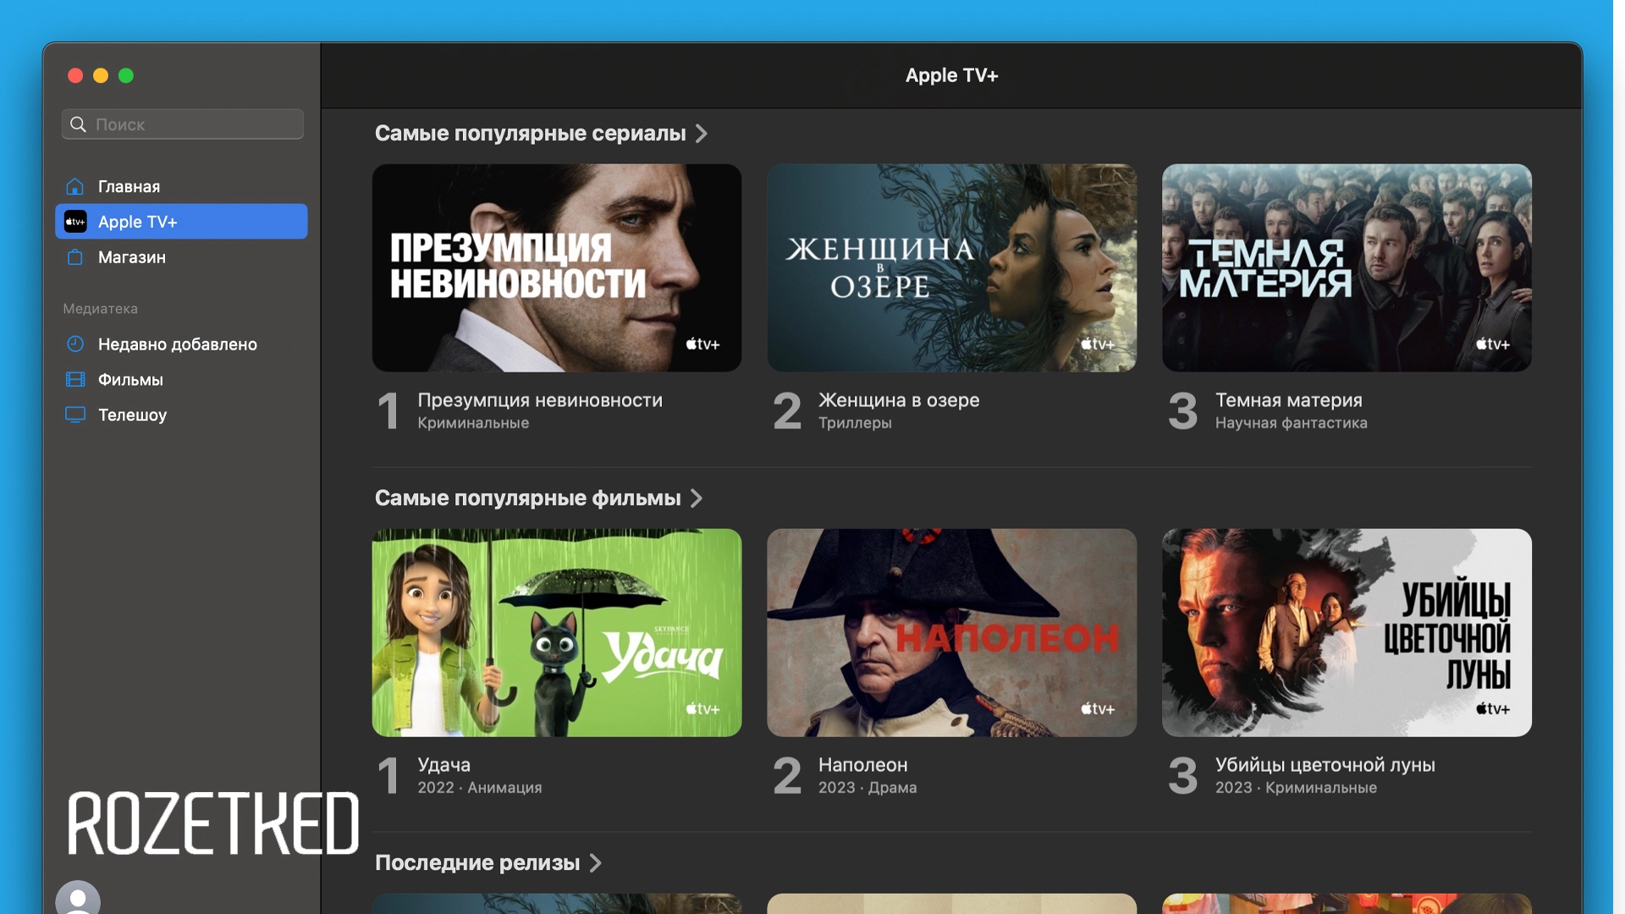
Task: Click the Главная home icon
Action: 75,186
